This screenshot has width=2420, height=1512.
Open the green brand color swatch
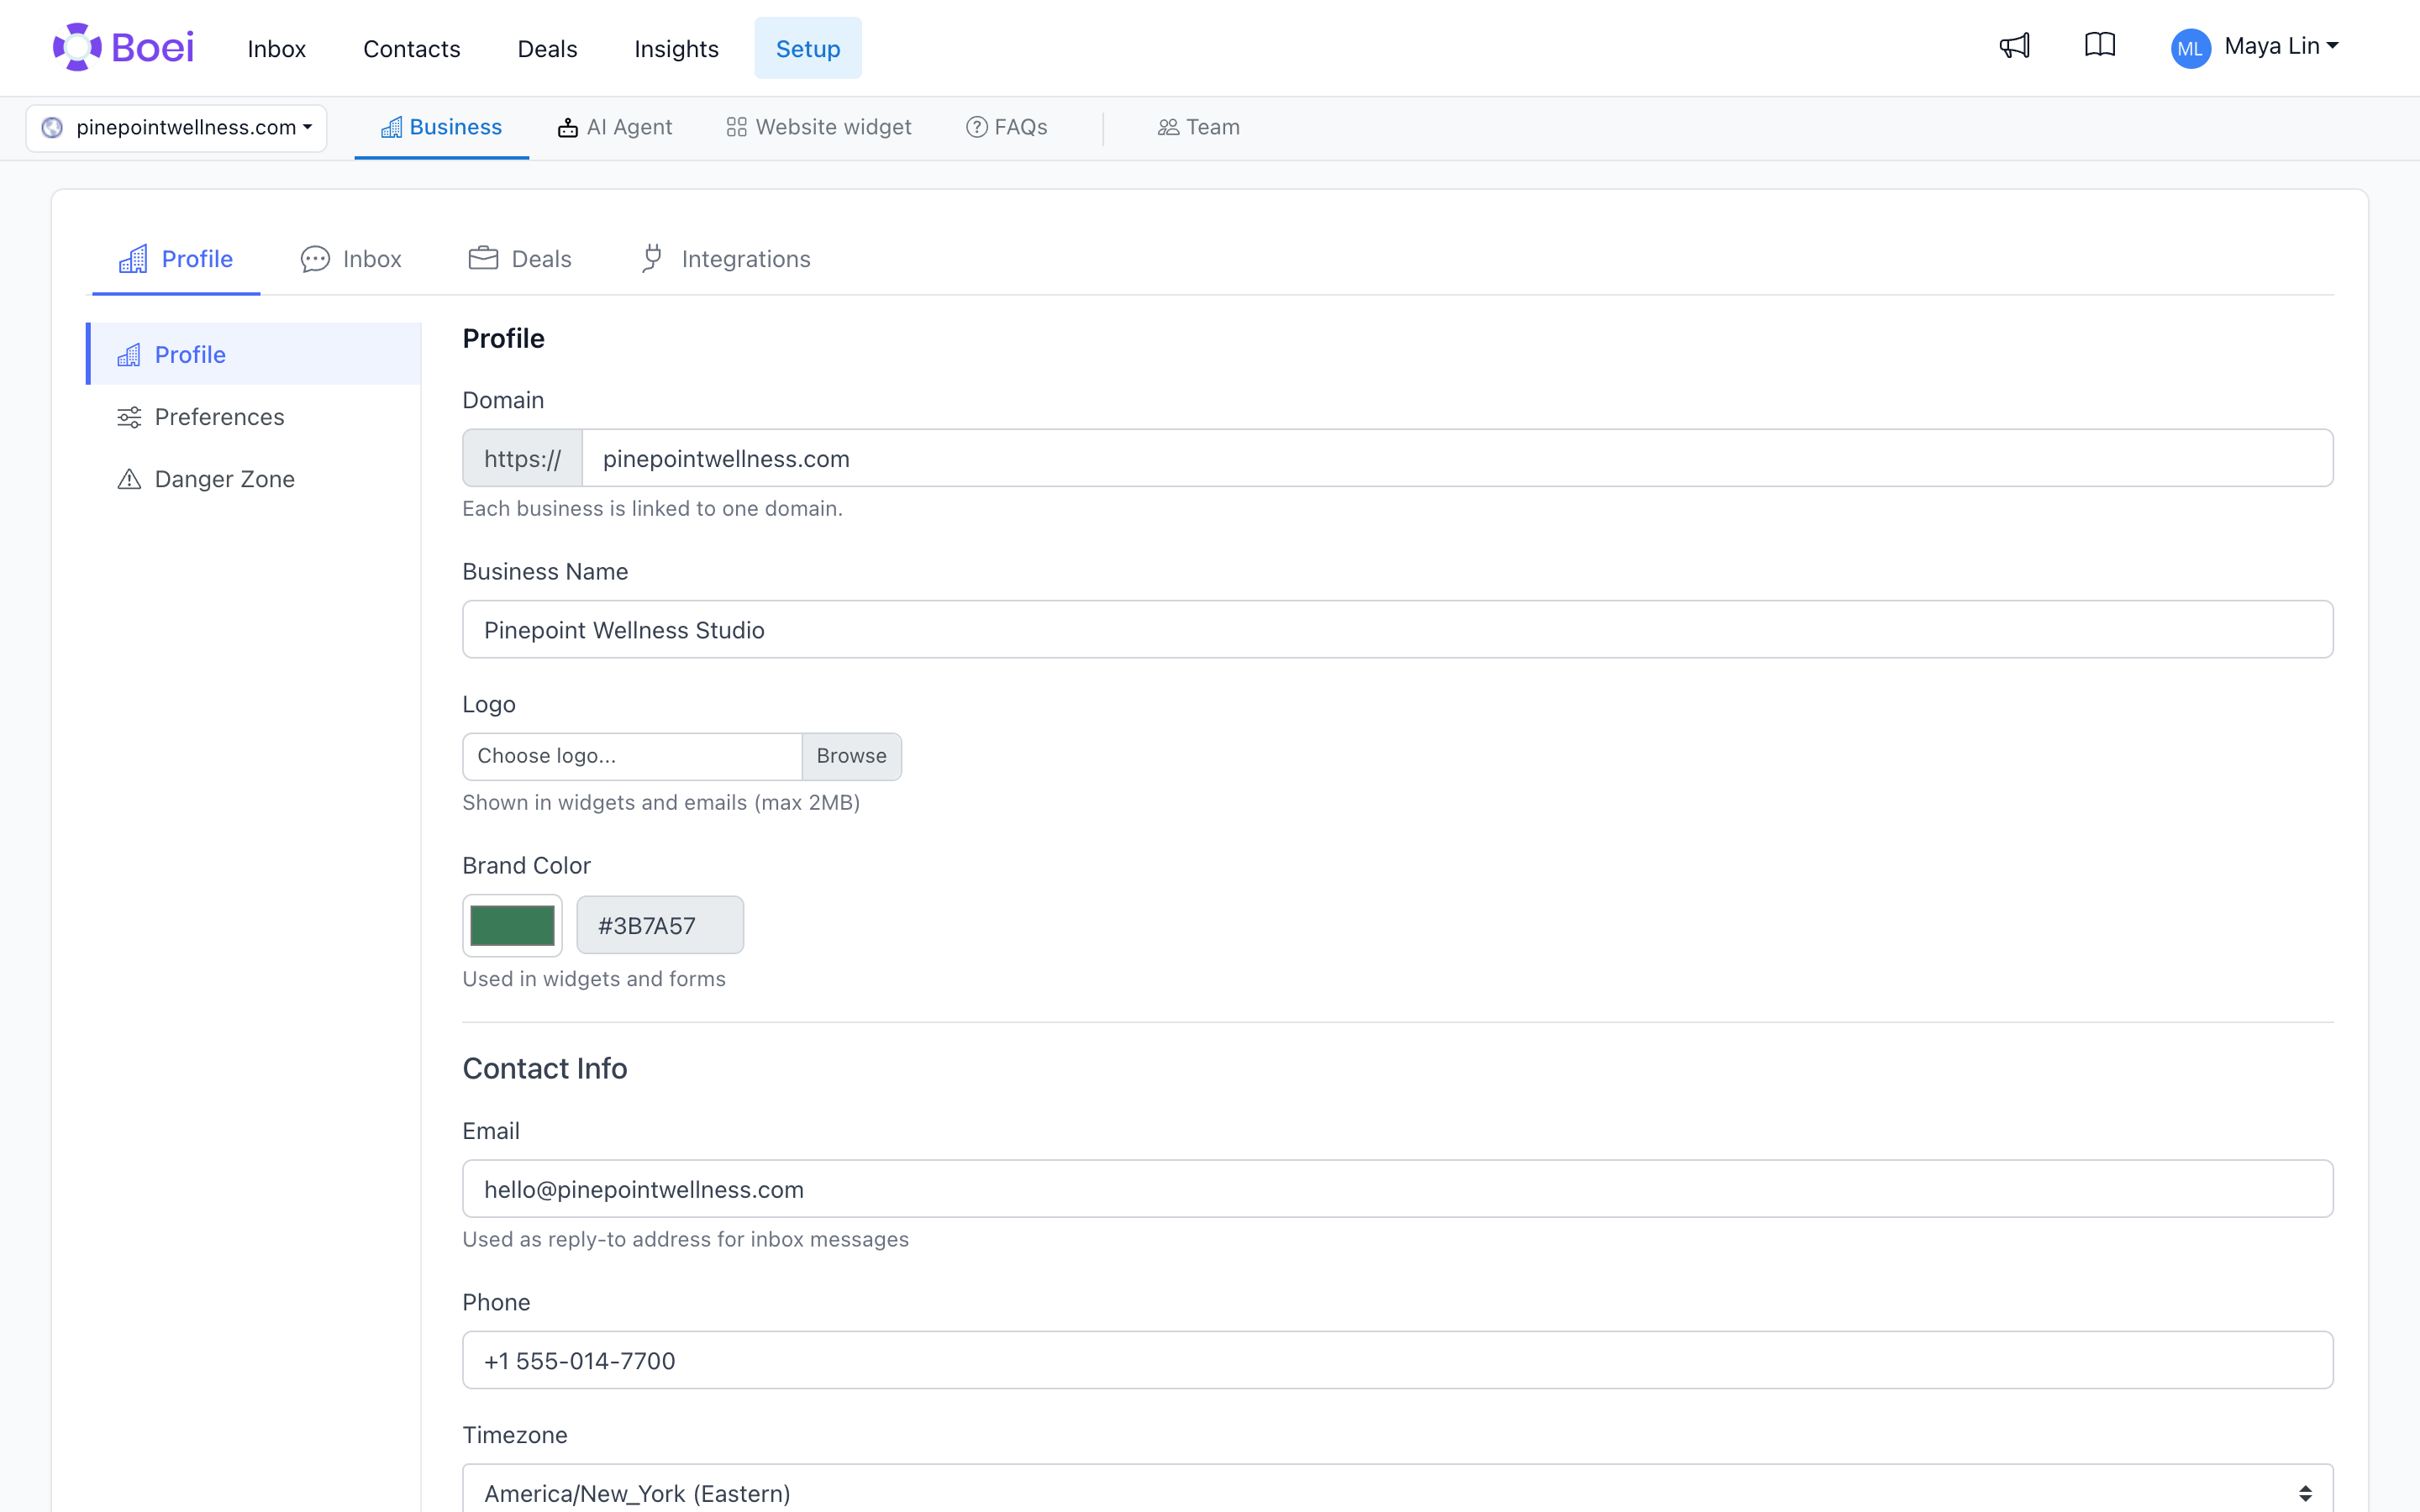click(512, 925)
